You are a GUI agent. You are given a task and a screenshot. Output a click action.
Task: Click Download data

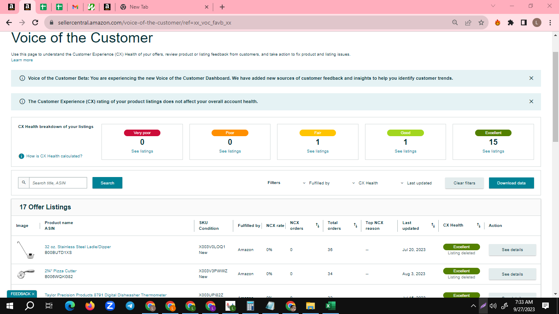click(x=511, y=183)
